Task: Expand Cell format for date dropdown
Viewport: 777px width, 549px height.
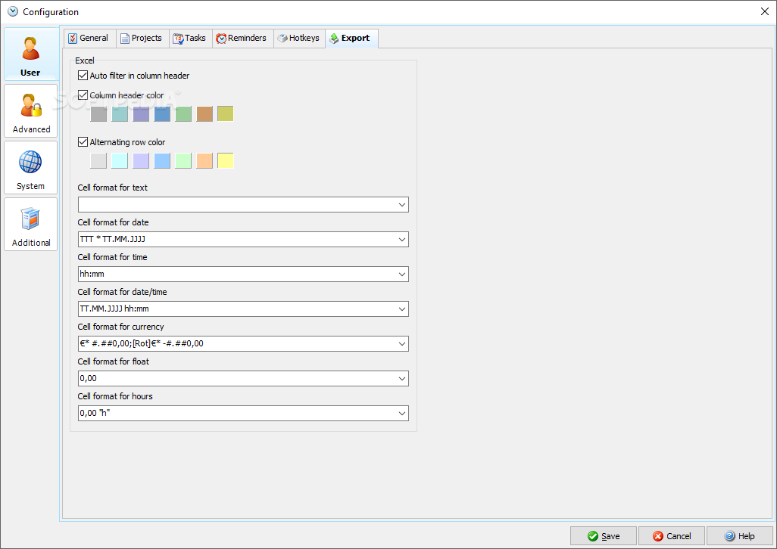Action: tap(402, 240)
